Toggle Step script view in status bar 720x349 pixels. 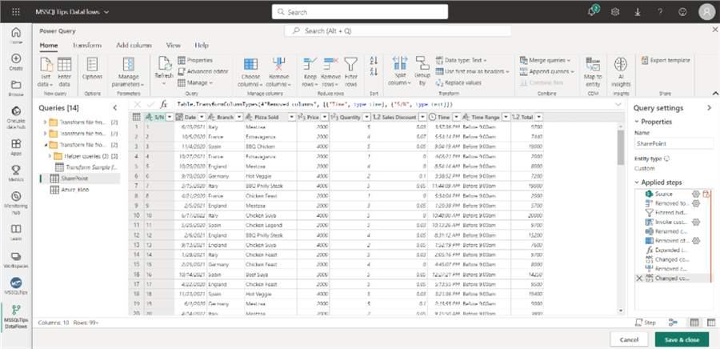point(646,323)
